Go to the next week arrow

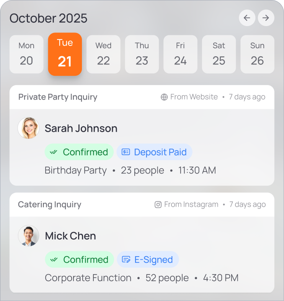[266, 18]
